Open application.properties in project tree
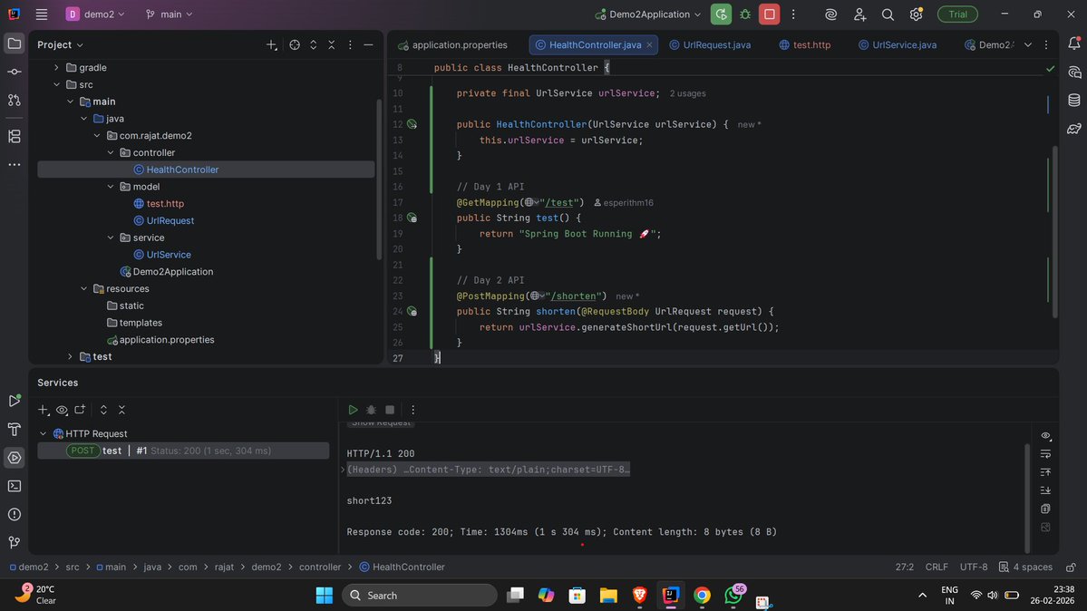Screen dimensions: 1087x611 coord(167,340)
